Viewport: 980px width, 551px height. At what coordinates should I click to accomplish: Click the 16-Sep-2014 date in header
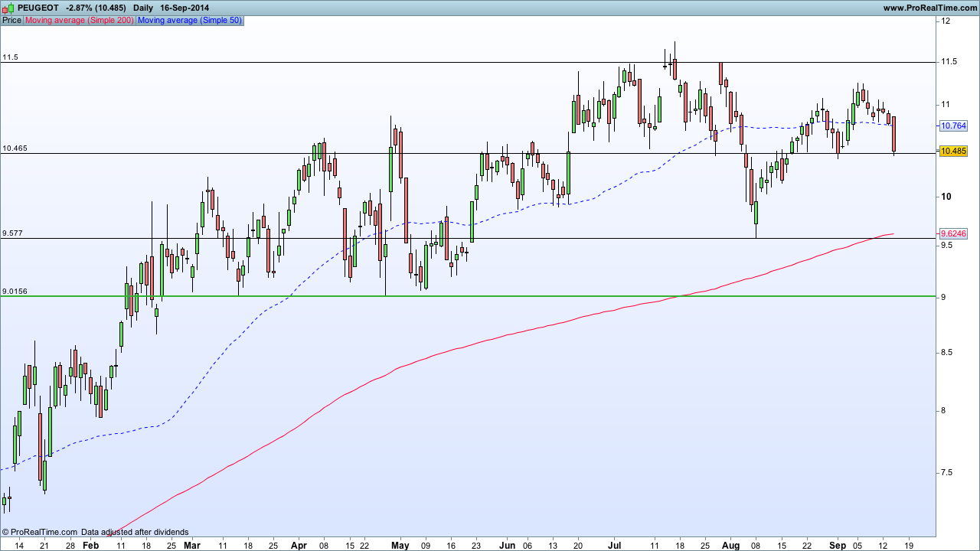tap(185, 8)
